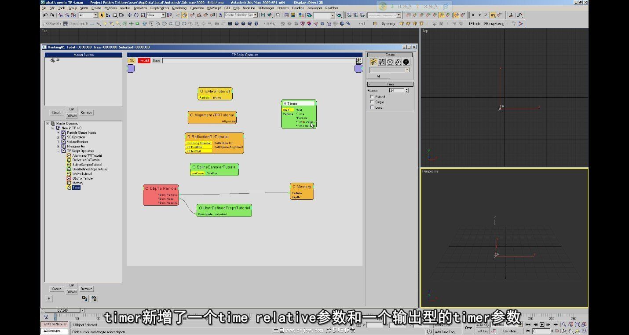
Task: Expand Particle Shape Inputs node
Action: pyautogui.click(x=58, y=133)
